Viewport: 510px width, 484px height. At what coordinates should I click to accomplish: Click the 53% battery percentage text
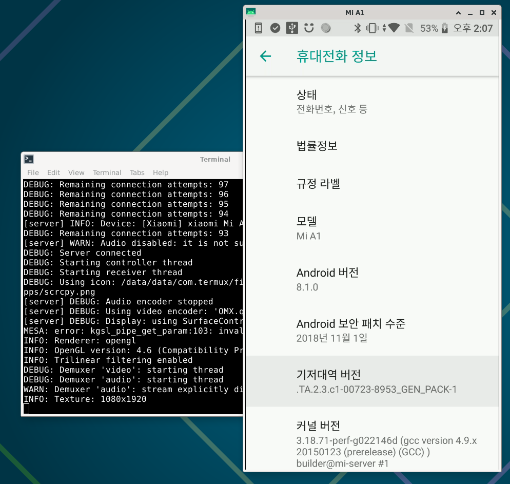pyautogui.click(x=429, y=28)
